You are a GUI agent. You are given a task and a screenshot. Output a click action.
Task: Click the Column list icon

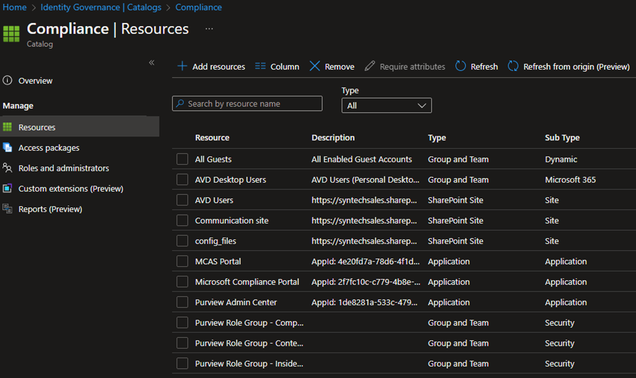coord(260,67)
